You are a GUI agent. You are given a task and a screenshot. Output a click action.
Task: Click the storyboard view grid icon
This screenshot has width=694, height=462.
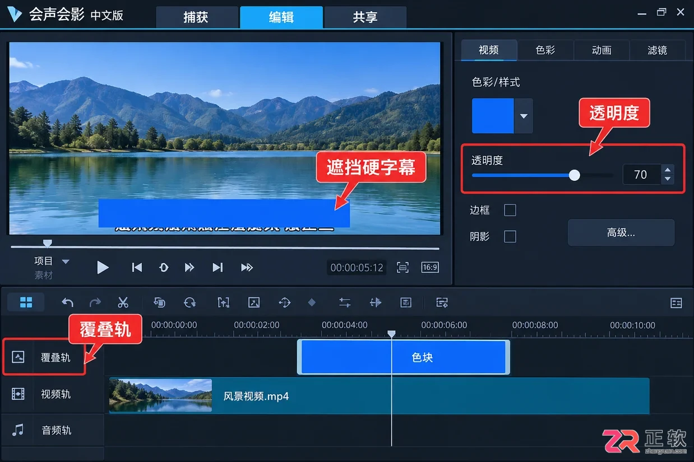pyautogui.click(x=26, y=302)
